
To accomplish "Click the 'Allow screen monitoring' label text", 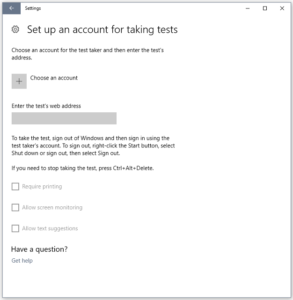I will click(52, 207).
